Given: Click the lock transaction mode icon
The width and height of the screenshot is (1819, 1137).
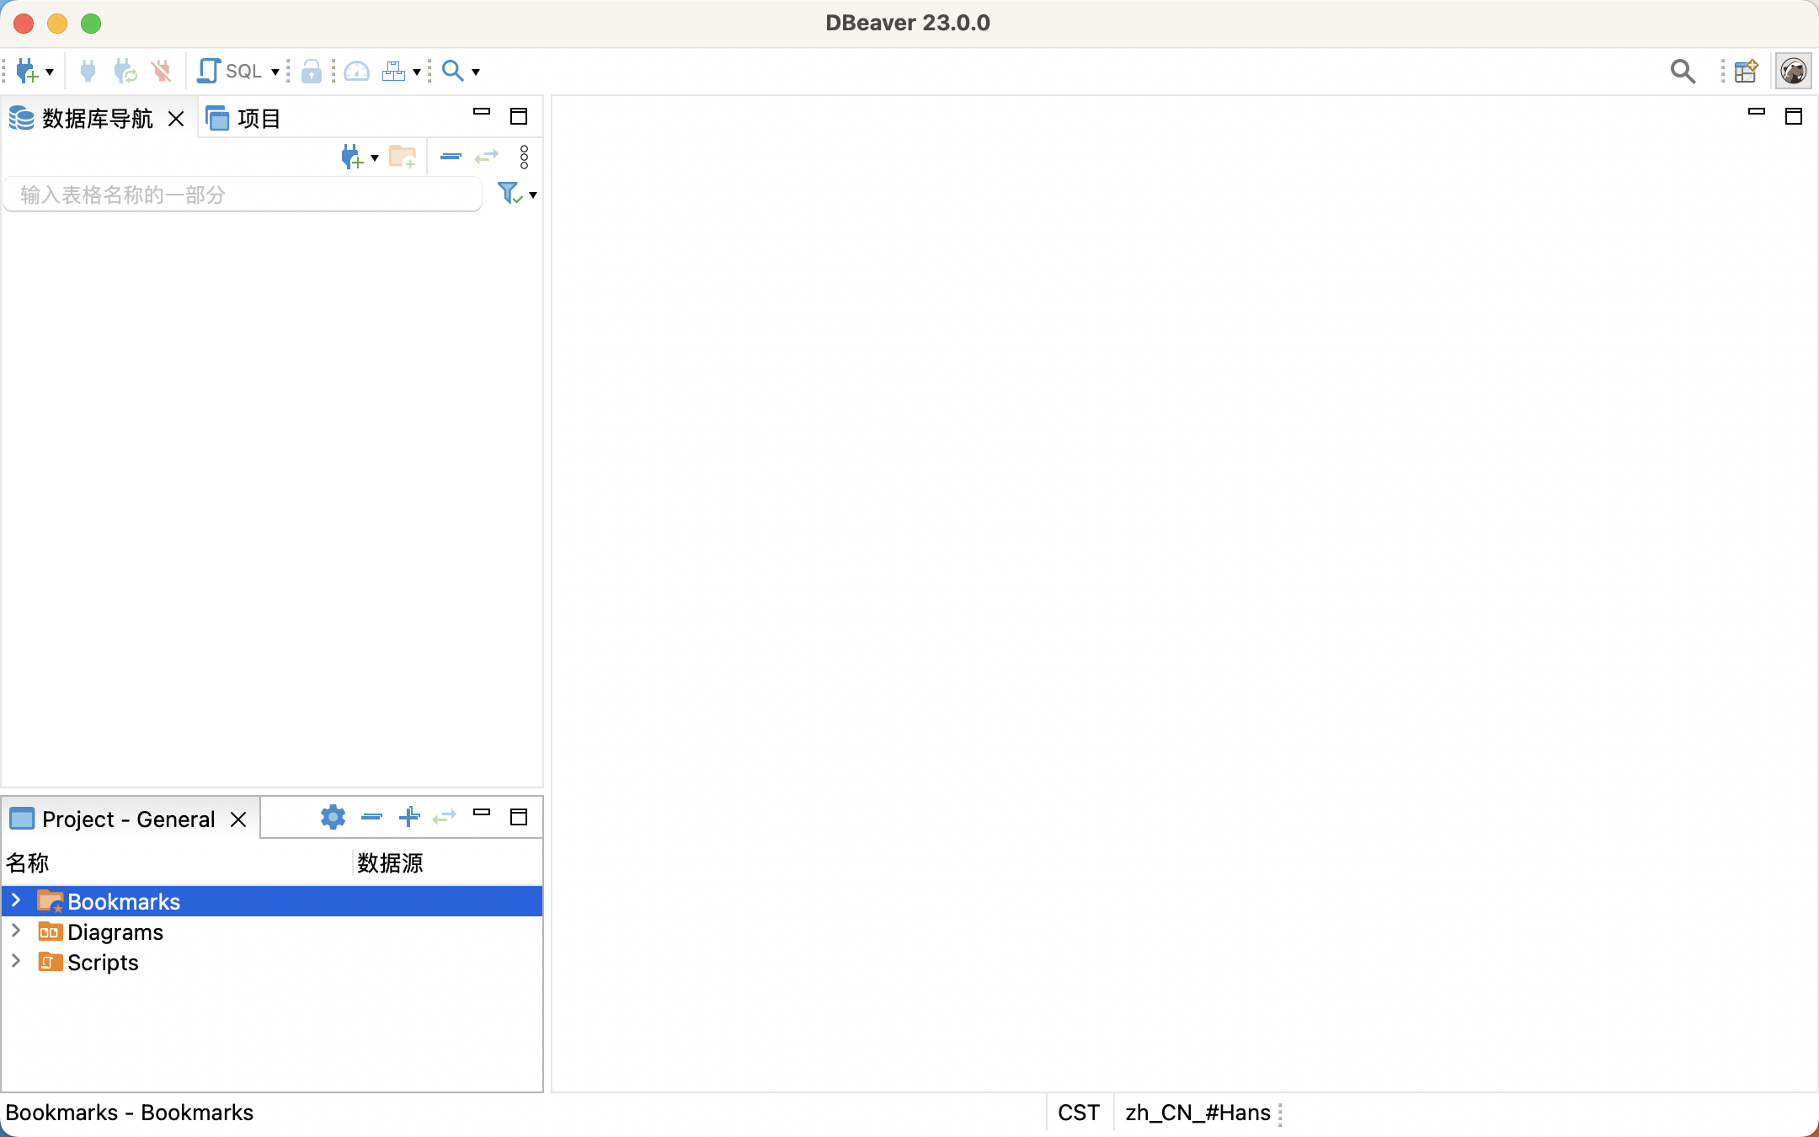Looking at the screenshot, I should point(312,72).
